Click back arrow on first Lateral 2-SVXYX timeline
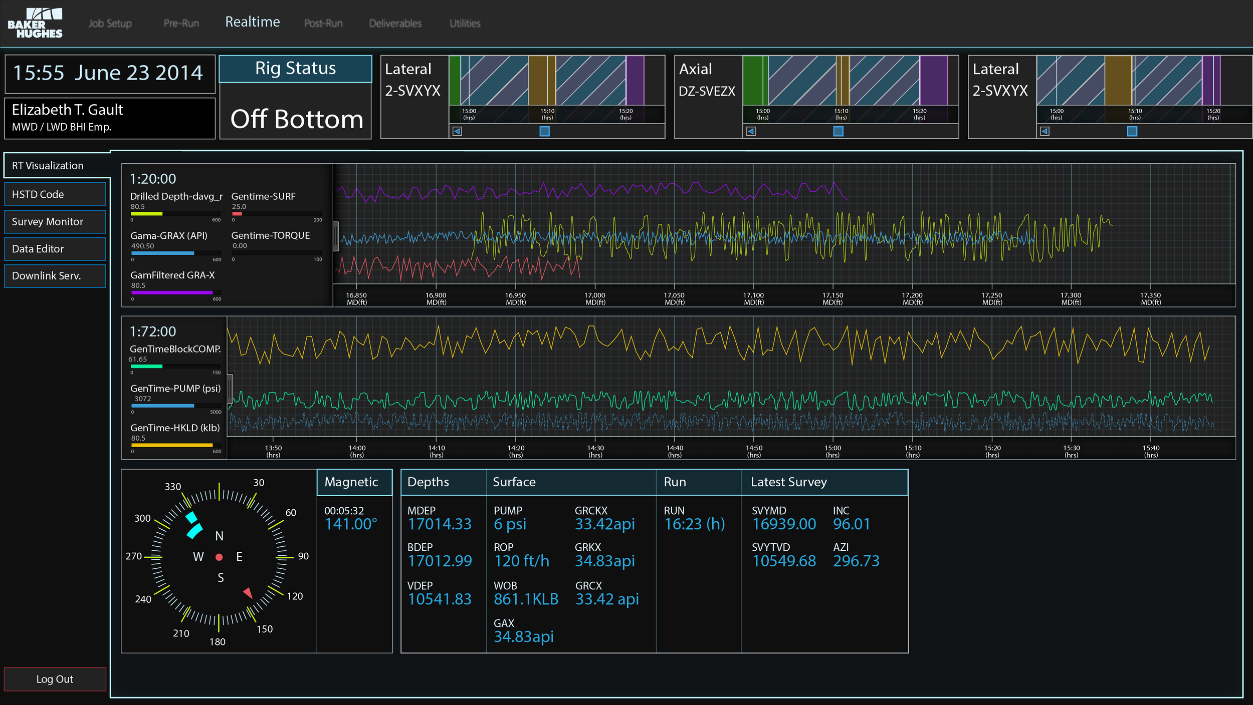 coord(457,131)
